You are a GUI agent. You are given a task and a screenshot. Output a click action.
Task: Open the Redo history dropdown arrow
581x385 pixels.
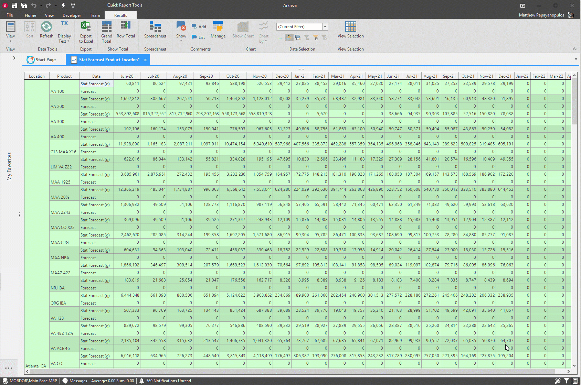[x=56, y=5]
